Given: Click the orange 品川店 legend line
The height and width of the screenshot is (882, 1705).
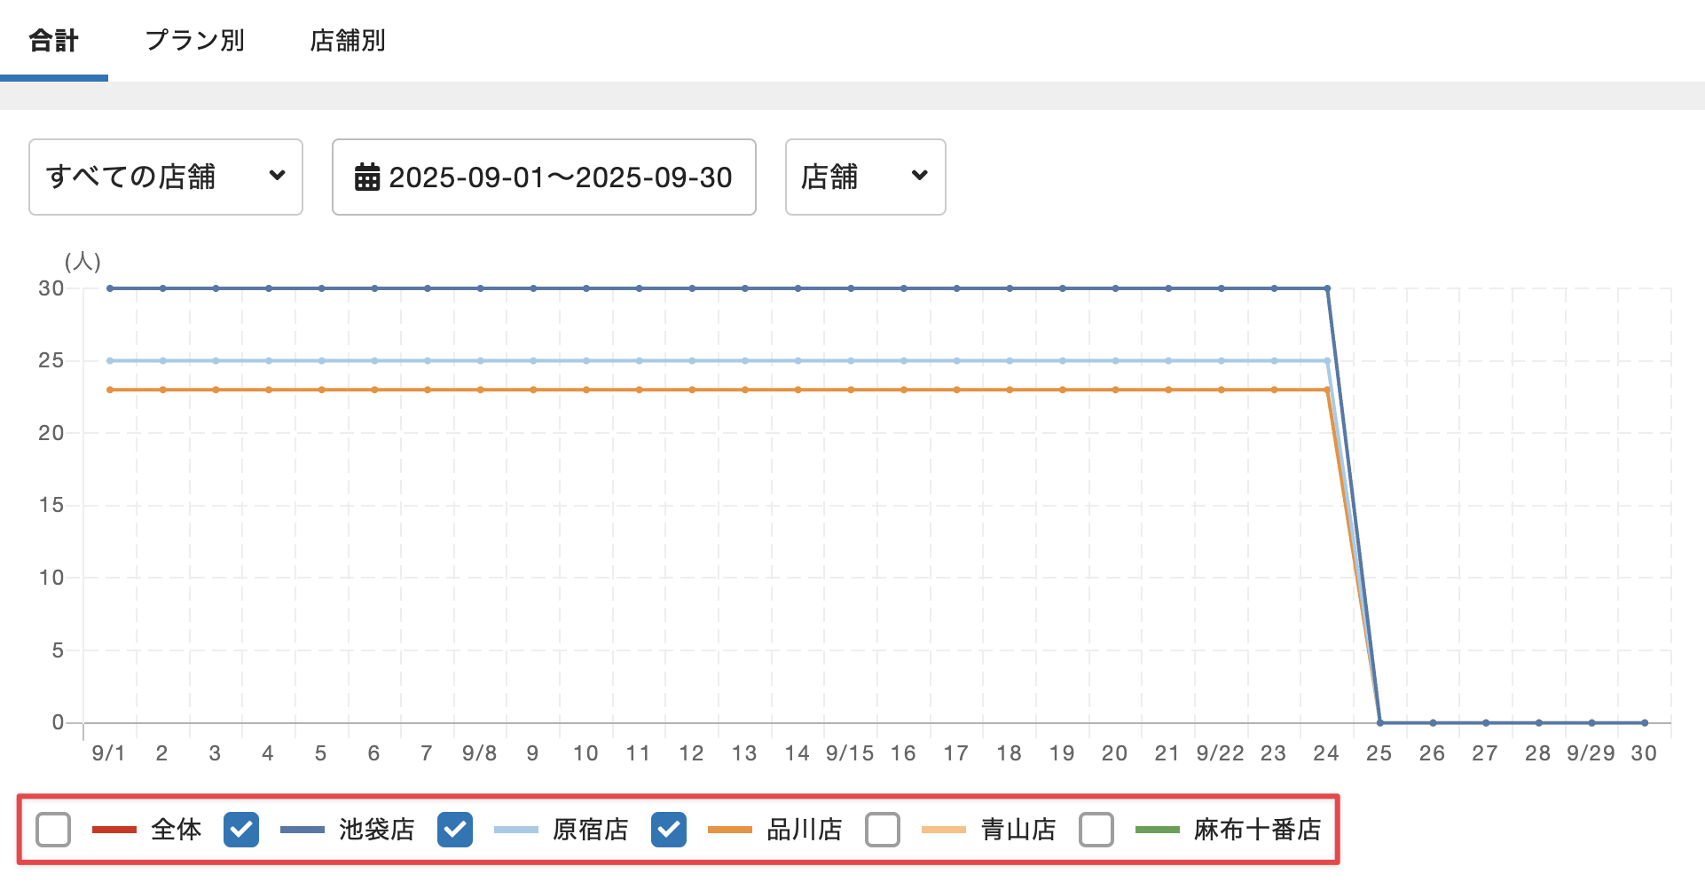Looking at the screenshot, I should (729, 830).
